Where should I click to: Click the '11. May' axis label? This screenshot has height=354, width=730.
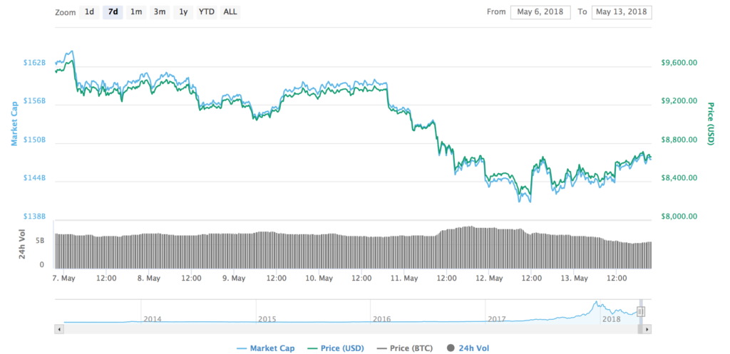[x=403, y=278]
